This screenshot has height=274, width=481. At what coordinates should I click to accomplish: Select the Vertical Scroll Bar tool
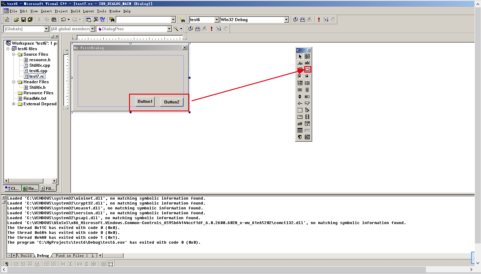(x=307, y=90)
